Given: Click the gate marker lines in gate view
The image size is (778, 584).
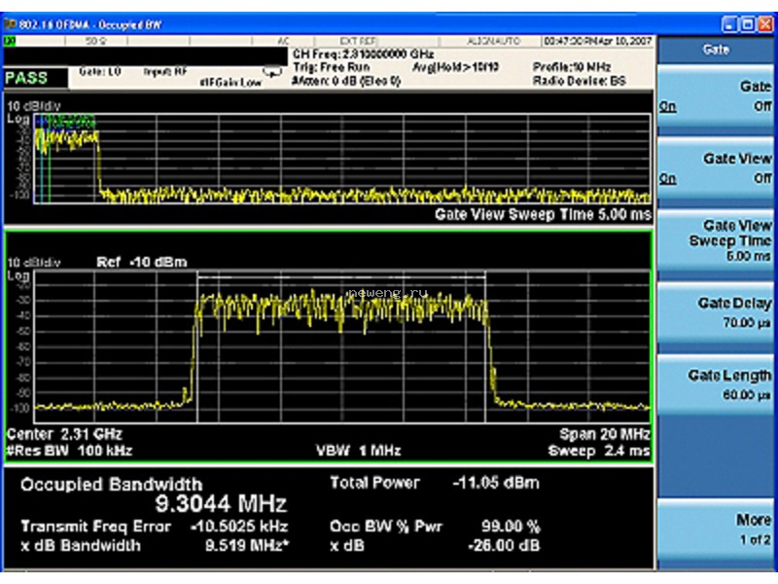Looking at the screenshot, I should tap(45, 159).
